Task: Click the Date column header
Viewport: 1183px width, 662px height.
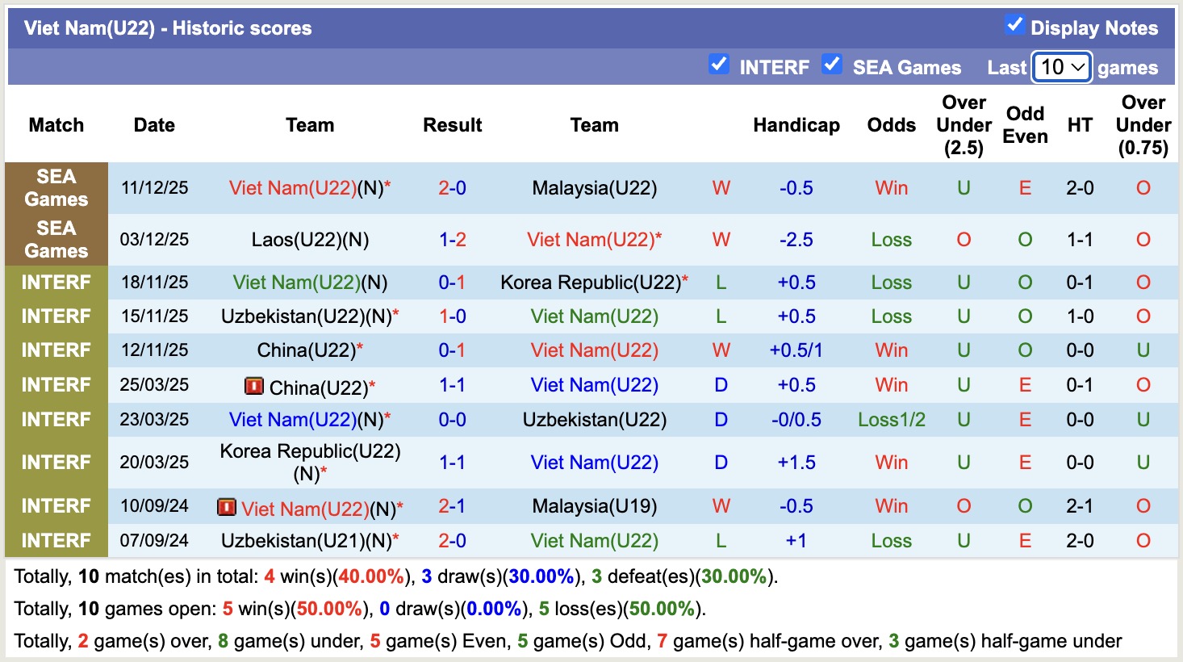Action: tap(153, 125)
